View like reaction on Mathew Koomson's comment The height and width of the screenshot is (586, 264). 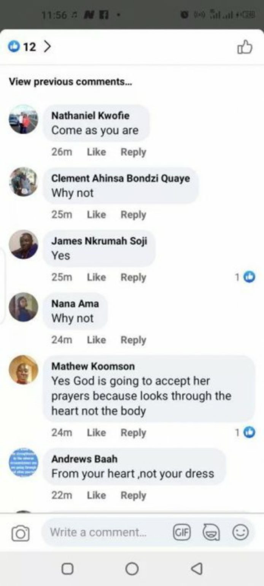(x=245, y=432)
